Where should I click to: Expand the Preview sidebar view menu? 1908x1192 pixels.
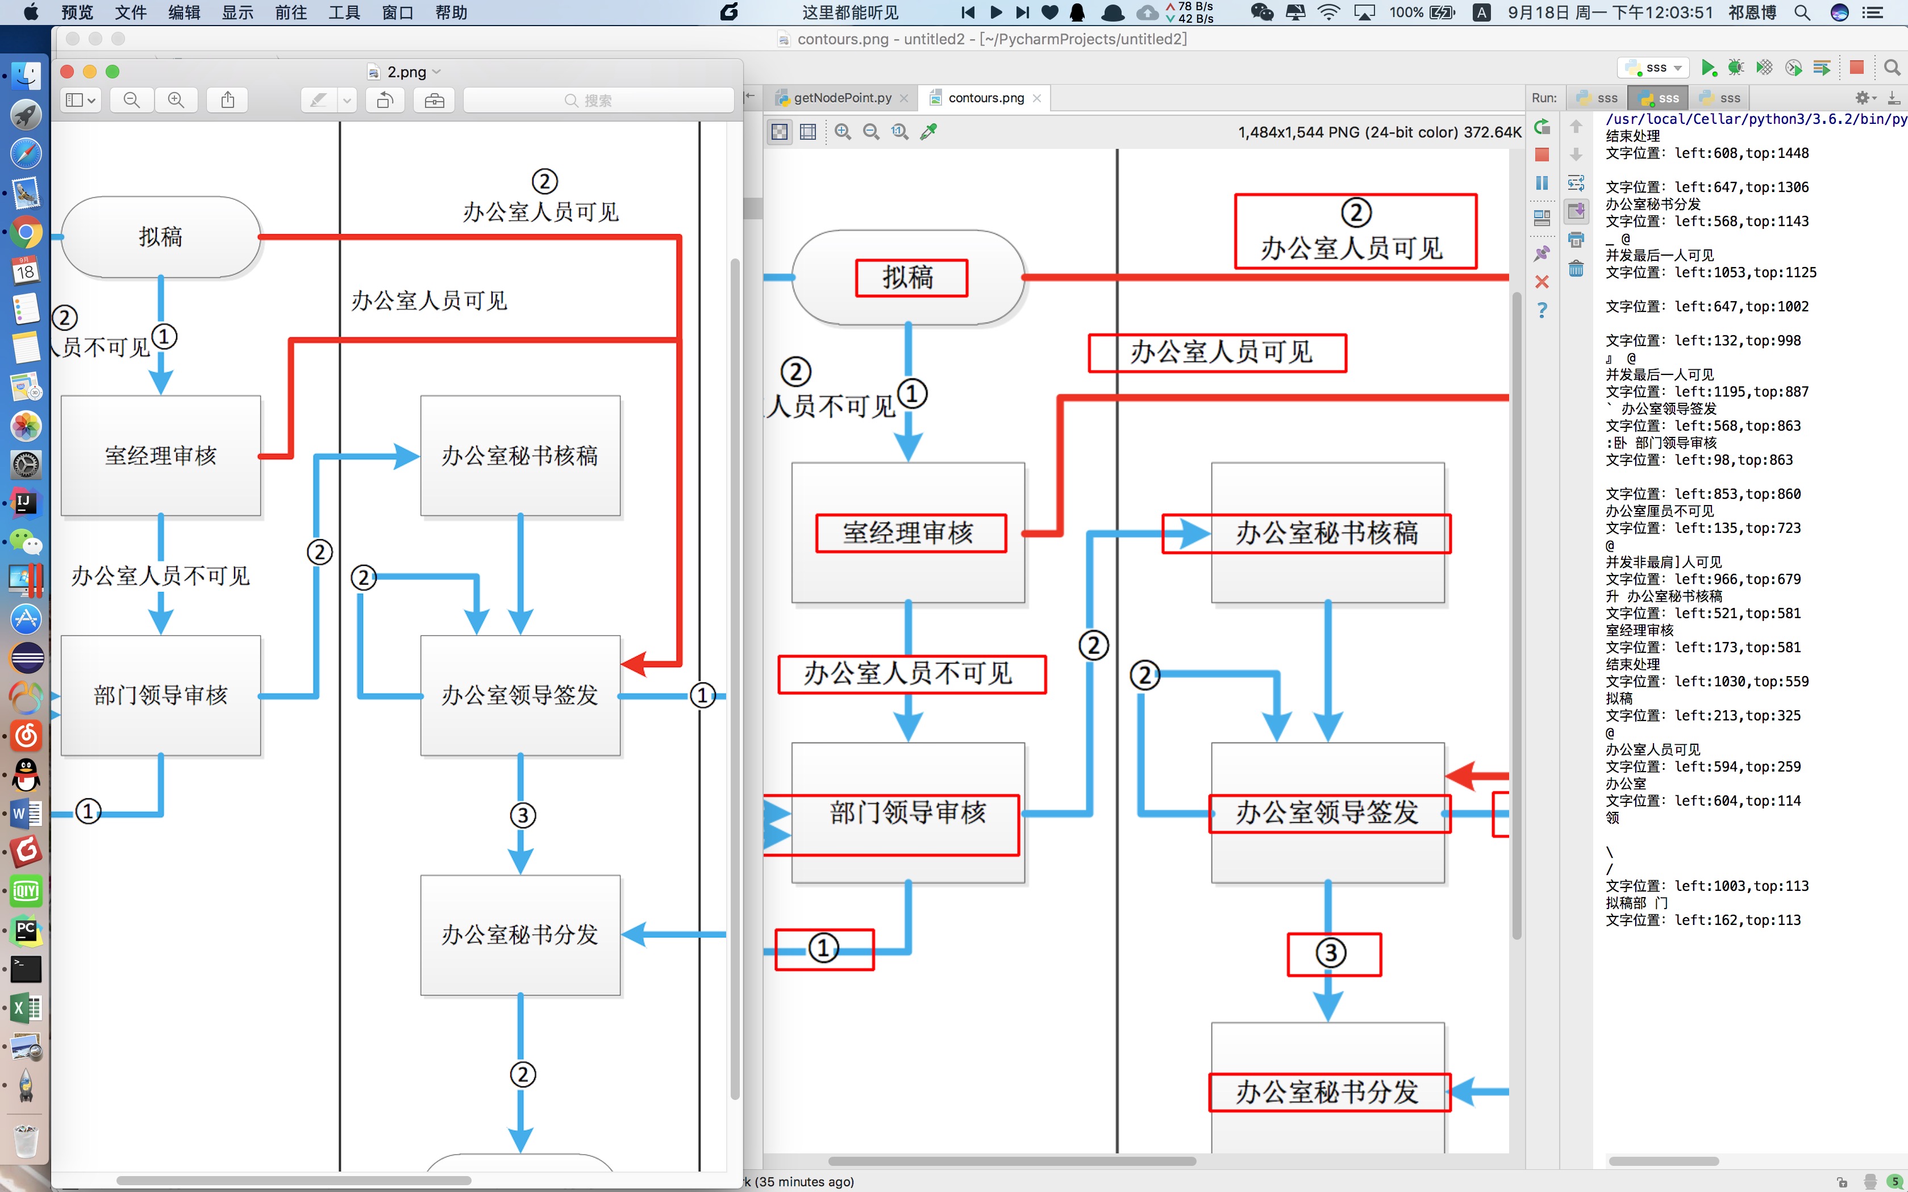(x=81, y=100)
